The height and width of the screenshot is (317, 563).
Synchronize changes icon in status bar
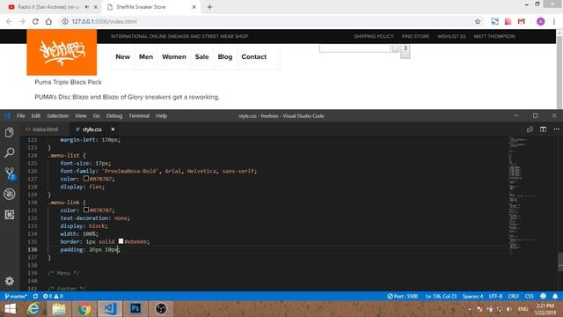pyautogui.click(x=35, y=296)
